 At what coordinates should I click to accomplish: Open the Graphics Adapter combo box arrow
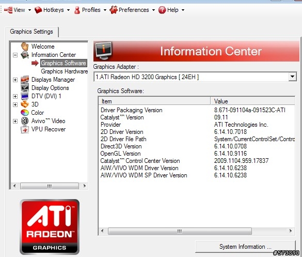(292, 77)
